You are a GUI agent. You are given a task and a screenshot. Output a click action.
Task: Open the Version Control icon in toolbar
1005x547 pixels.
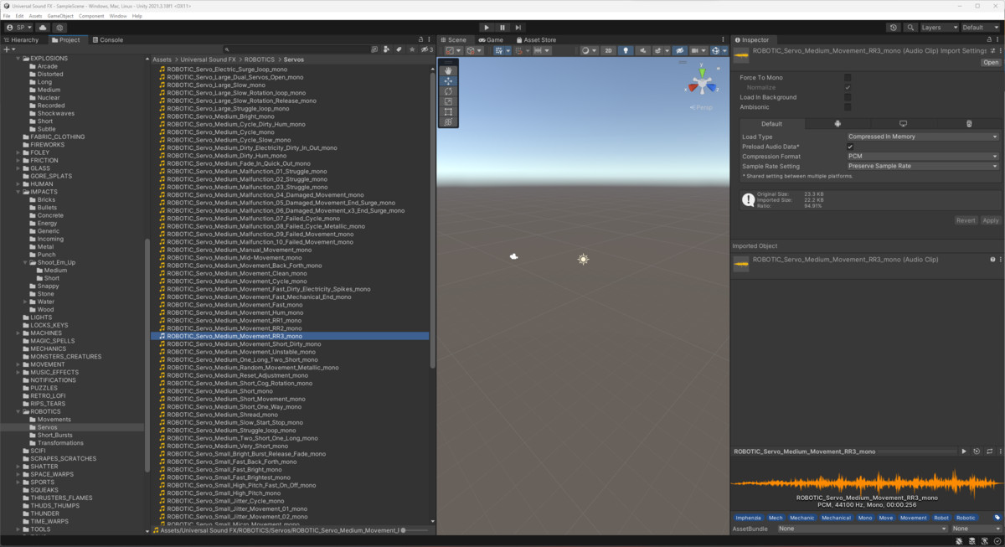[x=60, y=28]
